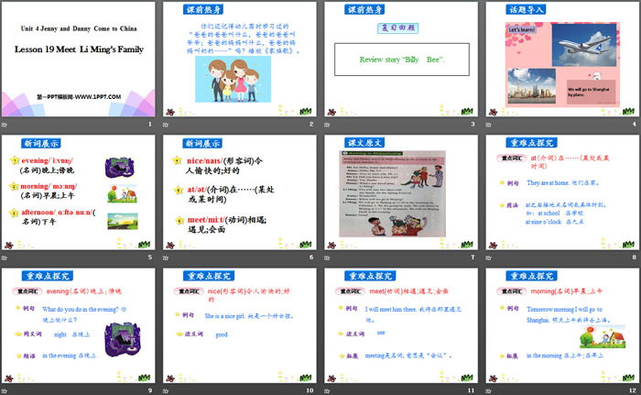
Task: Click the animation star icon under slide 1
Action: click(x=5, y=125)
